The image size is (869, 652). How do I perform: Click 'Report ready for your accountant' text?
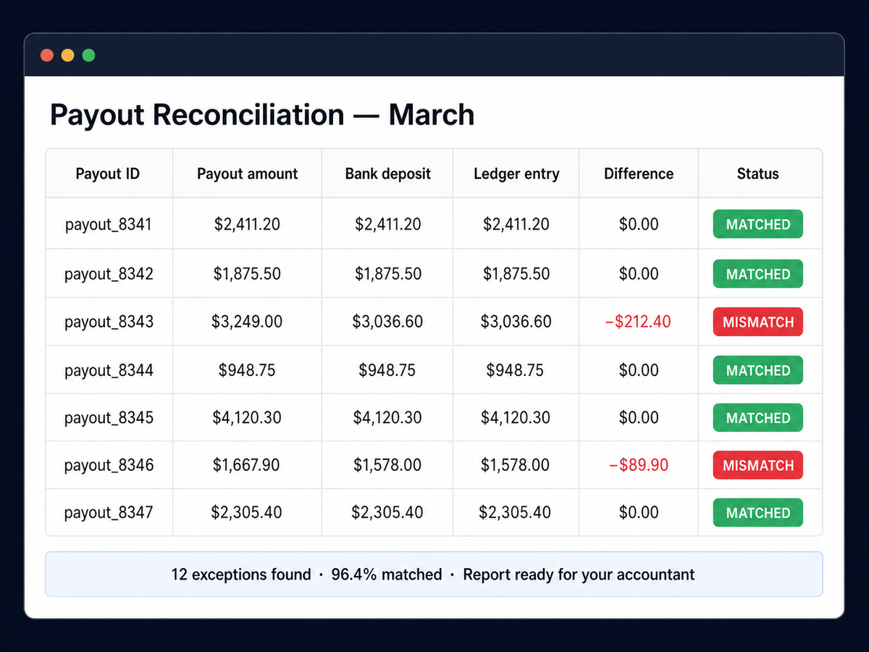pyautogui.click(x=579, y=575)
